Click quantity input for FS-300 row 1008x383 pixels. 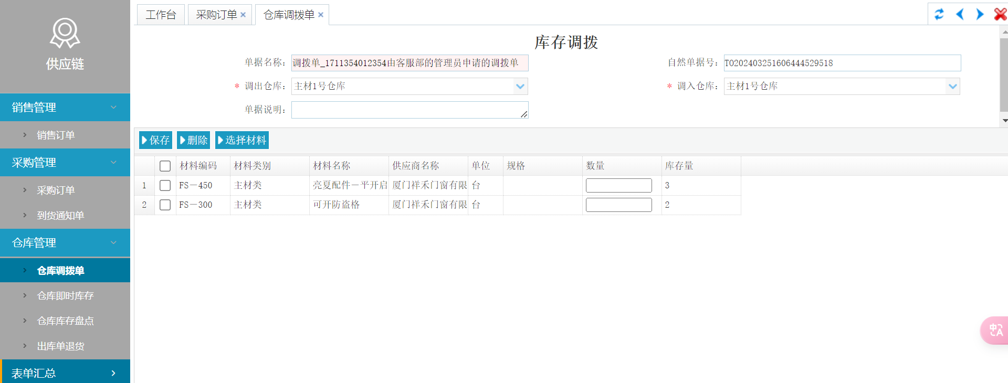tap(618, 205)
